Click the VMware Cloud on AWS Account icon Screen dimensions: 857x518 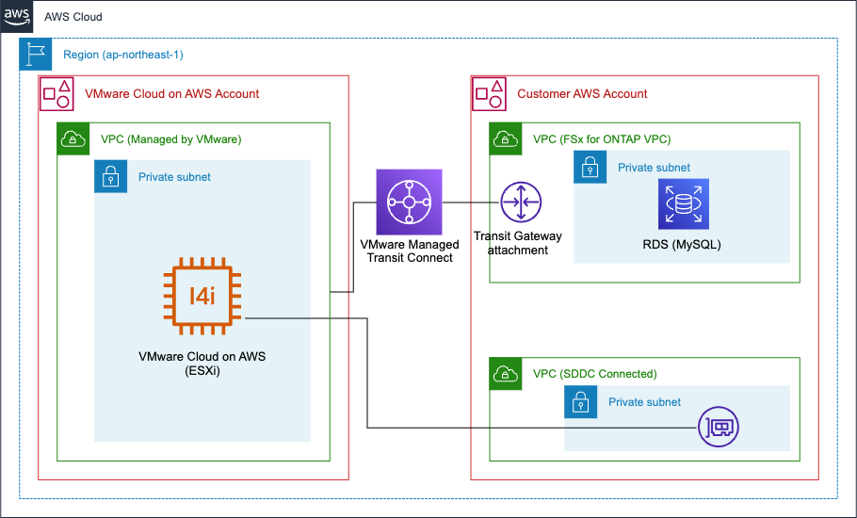[57, 93]
